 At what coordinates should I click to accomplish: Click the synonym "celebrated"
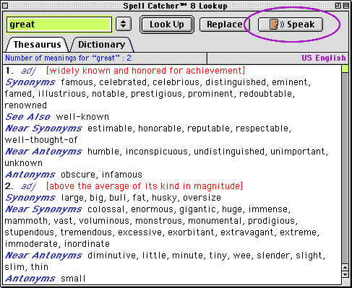(x=123, y=82)
